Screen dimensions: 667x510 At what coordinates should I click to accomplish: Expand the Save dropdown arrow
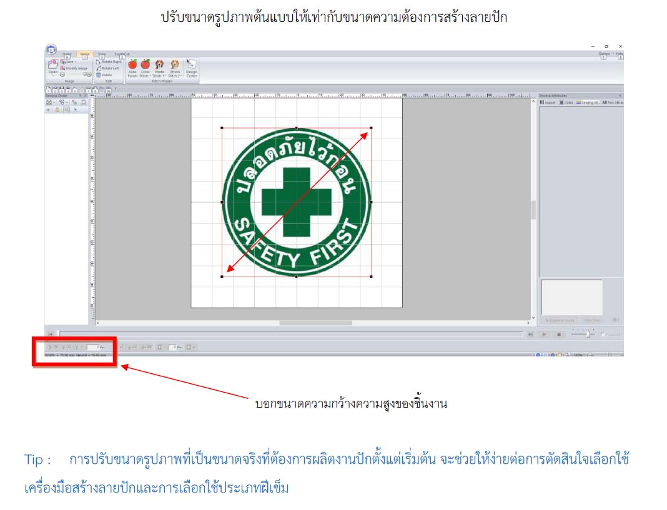76,62
